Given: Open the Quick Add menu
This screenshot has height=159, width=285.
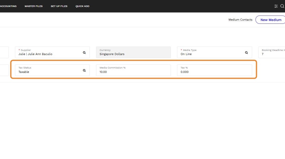Looking at the screenshot, I should coord(82,6).
